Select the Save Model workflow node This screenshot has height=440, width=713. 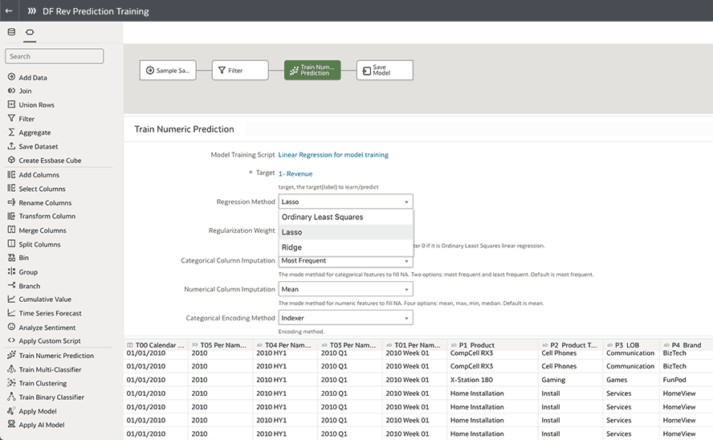point(385,71)
